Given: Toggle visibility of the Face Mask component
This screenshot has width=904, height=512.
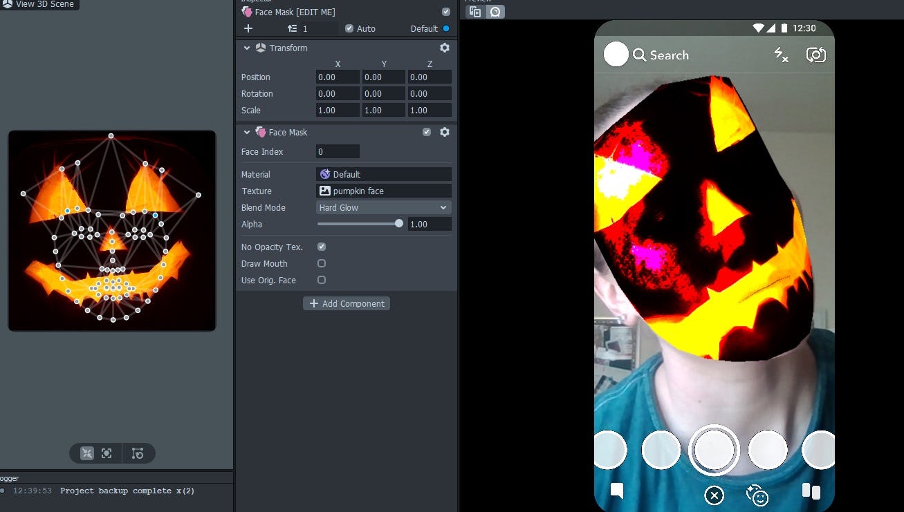Looking at the screenshot, I should click(427, 132).
